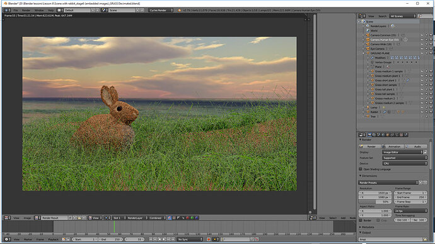Open the No Sync playback dropdown
Viewport: 435px width, 244px height.
190,240
